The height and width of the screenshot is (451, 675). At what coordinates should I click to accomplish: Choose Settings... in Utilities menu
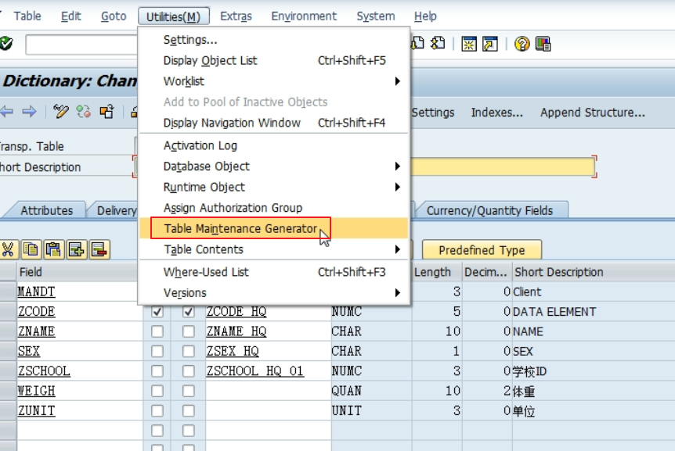pos(274,40)
